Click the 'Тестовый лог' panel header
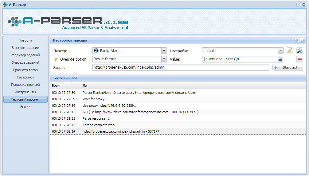 click(x=178, y=78)
